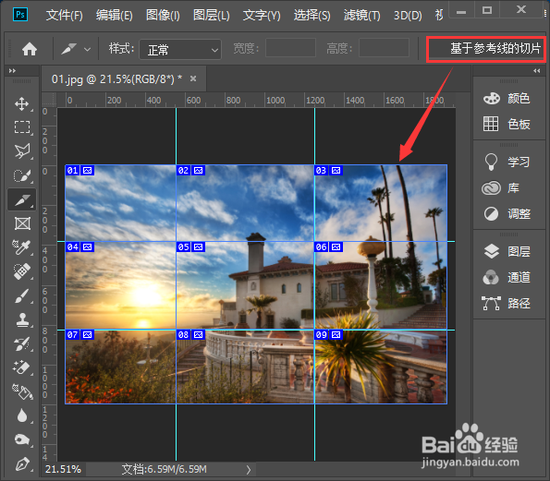Open status bar info arrow menu
The height and width of the screenshot is (481, 550).
tap(249, 469)
